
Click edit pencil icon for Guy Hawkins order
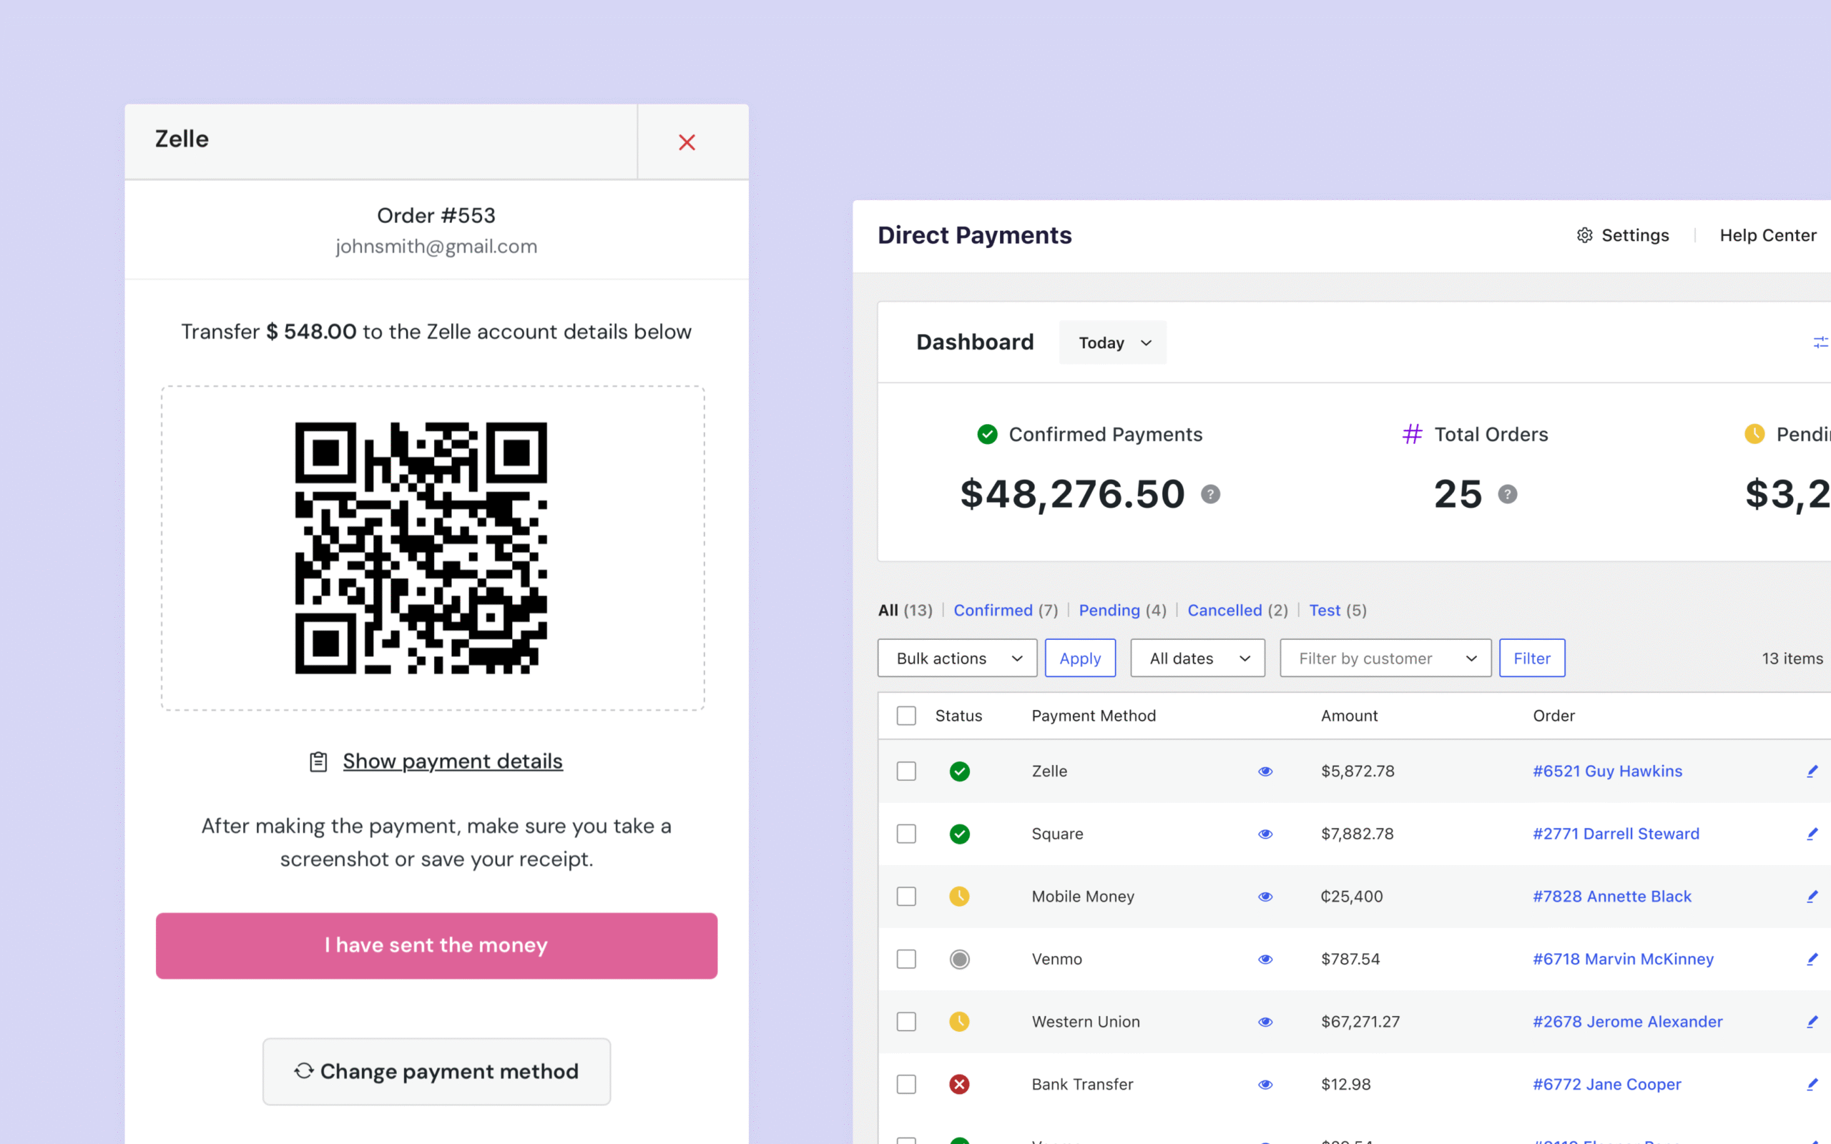pos(1812,771)
